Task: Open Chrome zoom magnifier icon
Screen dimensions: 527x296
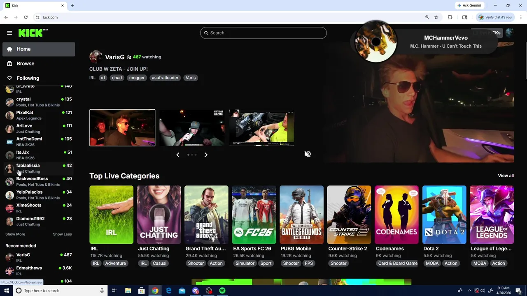Action: coord(427,17)
